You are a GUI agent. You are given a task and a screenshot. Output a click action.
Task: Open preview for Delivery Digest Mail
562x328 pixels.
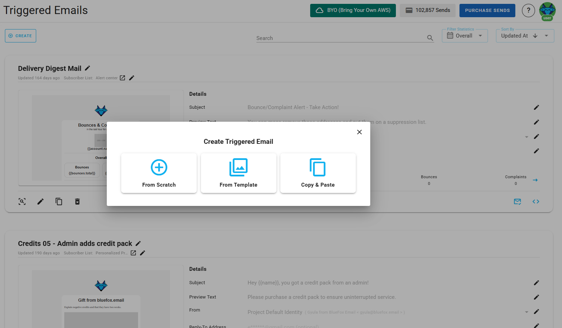point(22,201)
